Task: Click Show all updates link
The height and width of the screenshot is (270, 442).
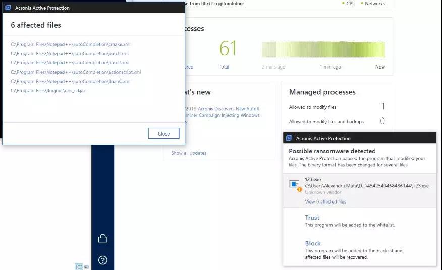Action: [189, 153]
